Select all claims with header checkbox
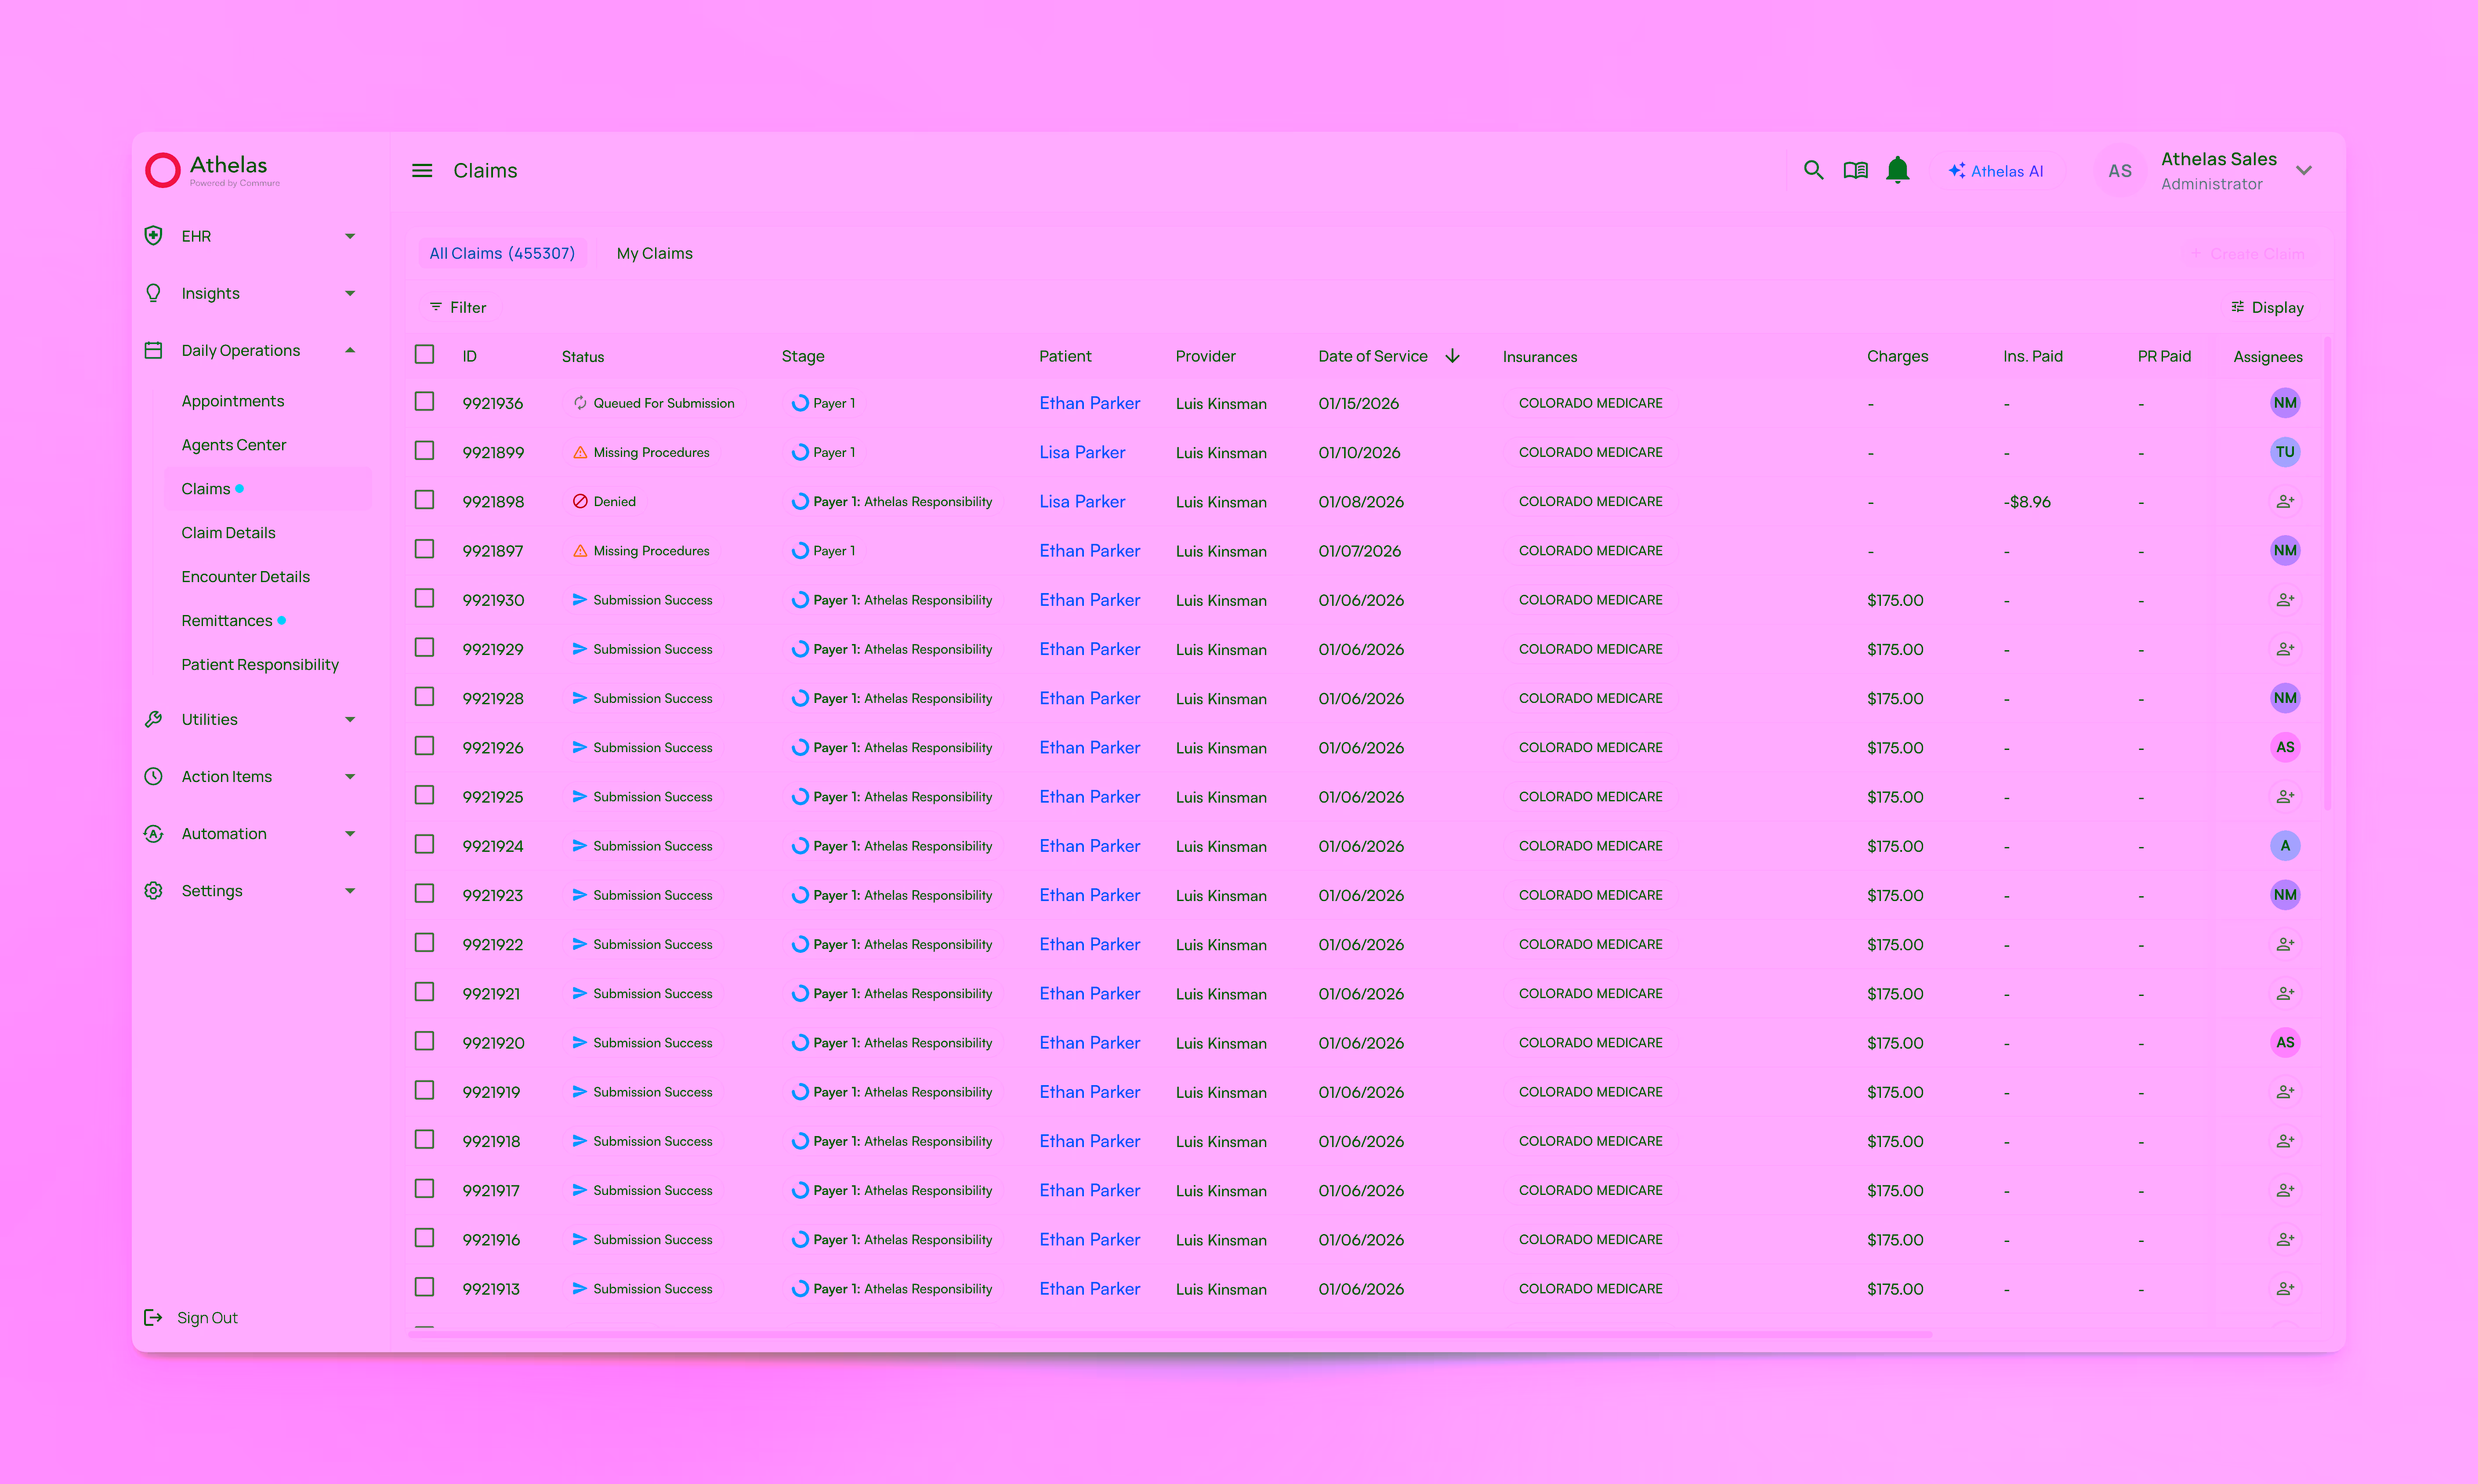This screenshot has height=1484, width=2478. pyautogui.click(x=424, y=355)
